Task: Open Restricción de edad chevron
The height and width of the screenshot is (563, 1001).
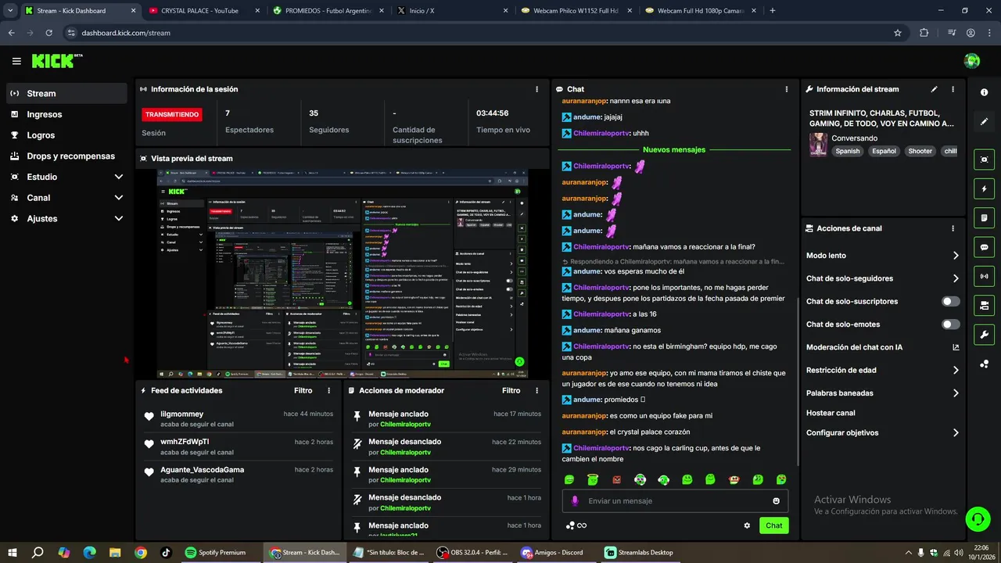Action: click(956, 371)
